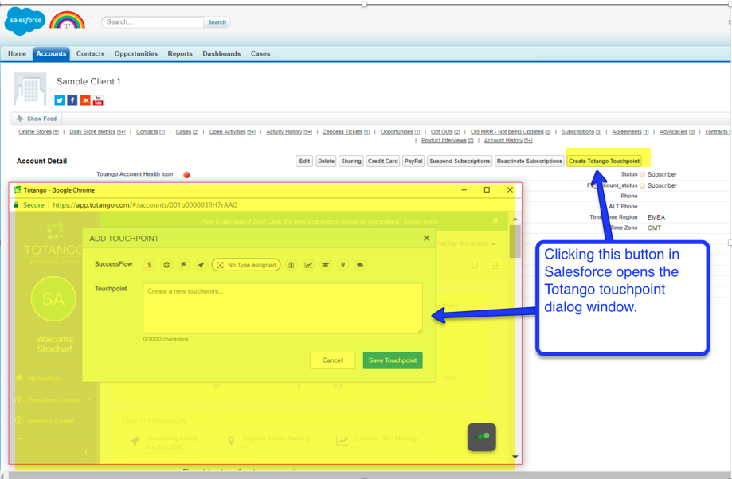Screen dimensions: 732x479
Task: Click the Credit Card button
Action: [382, 161]
